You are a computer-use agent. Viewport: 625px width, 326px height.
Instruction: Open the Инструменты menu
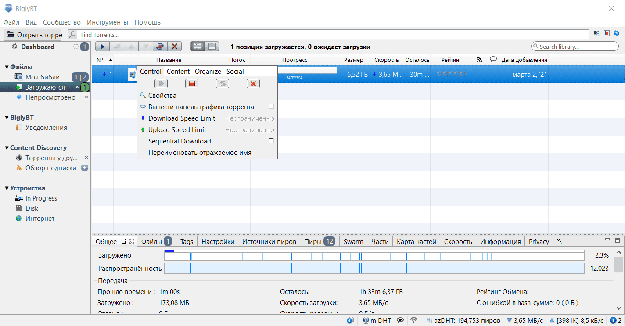click(x=108, y=22)
